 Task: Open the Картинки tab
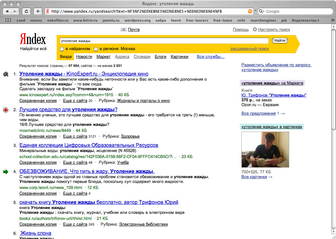coord(179,57)
